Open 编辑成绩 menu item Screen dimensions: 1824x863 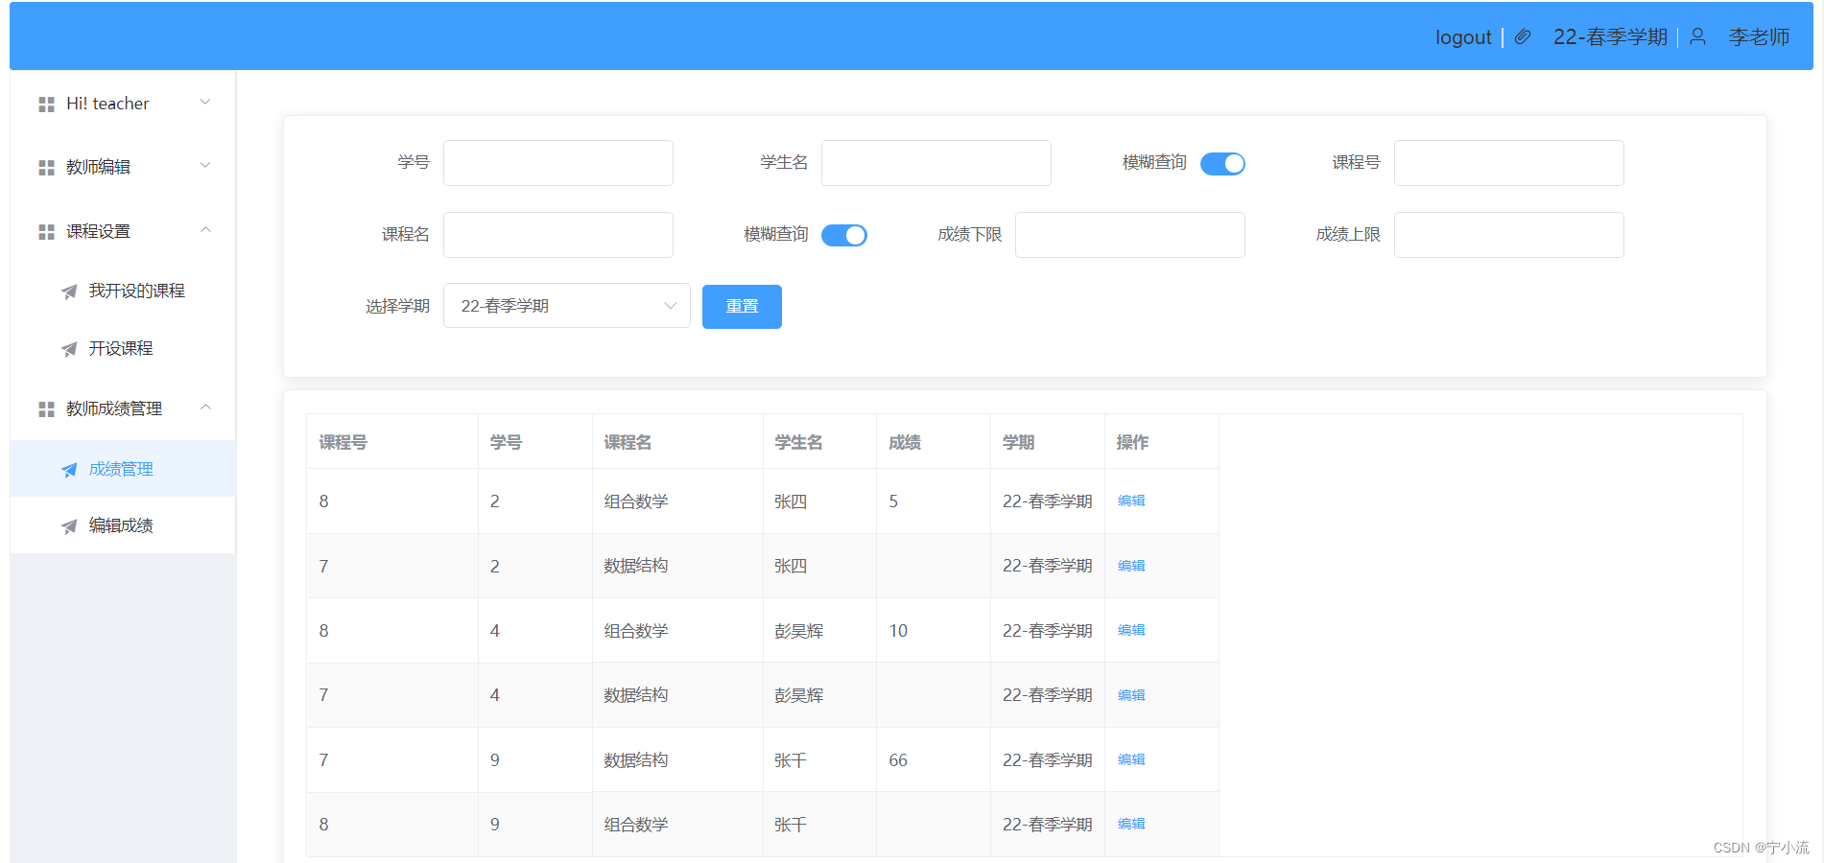pyautogui.click(x=123, y=525)
